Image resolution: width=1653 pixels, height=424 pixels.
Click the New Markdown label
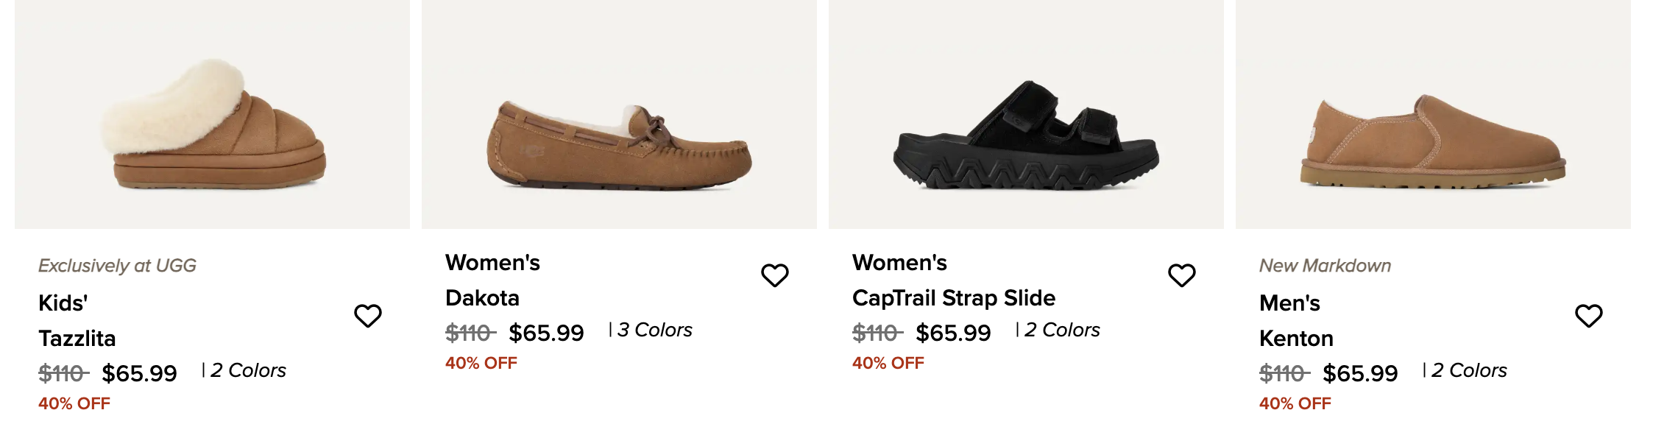click(1325, 266)
